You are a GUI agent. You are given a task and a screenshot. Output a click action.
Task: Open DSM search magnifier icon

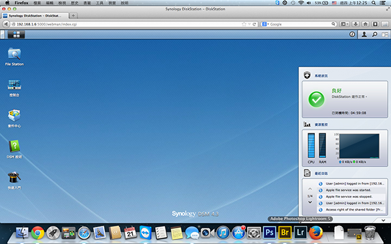(x=375, y=34)
